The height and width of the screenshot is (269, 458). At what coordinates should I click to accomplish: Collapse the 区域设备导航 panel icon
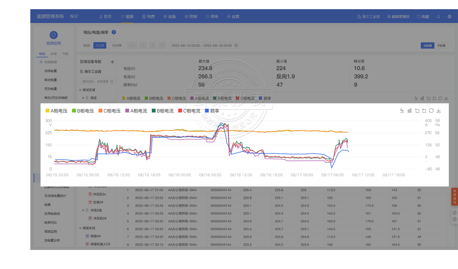[112, 62]
